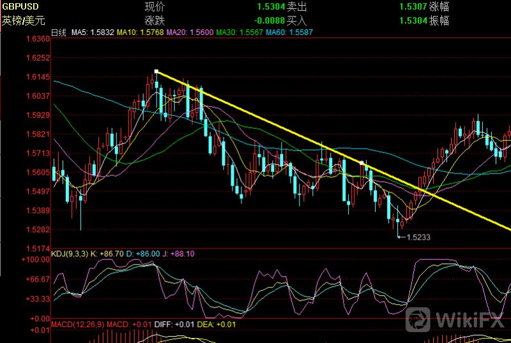Select the 涨跌 change label
Screen dimensions: 511x343
click(155, 20)
